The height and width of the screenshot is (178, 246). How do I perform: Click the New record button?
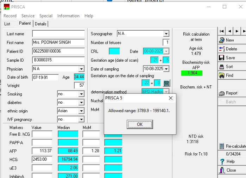coord(229,40)
